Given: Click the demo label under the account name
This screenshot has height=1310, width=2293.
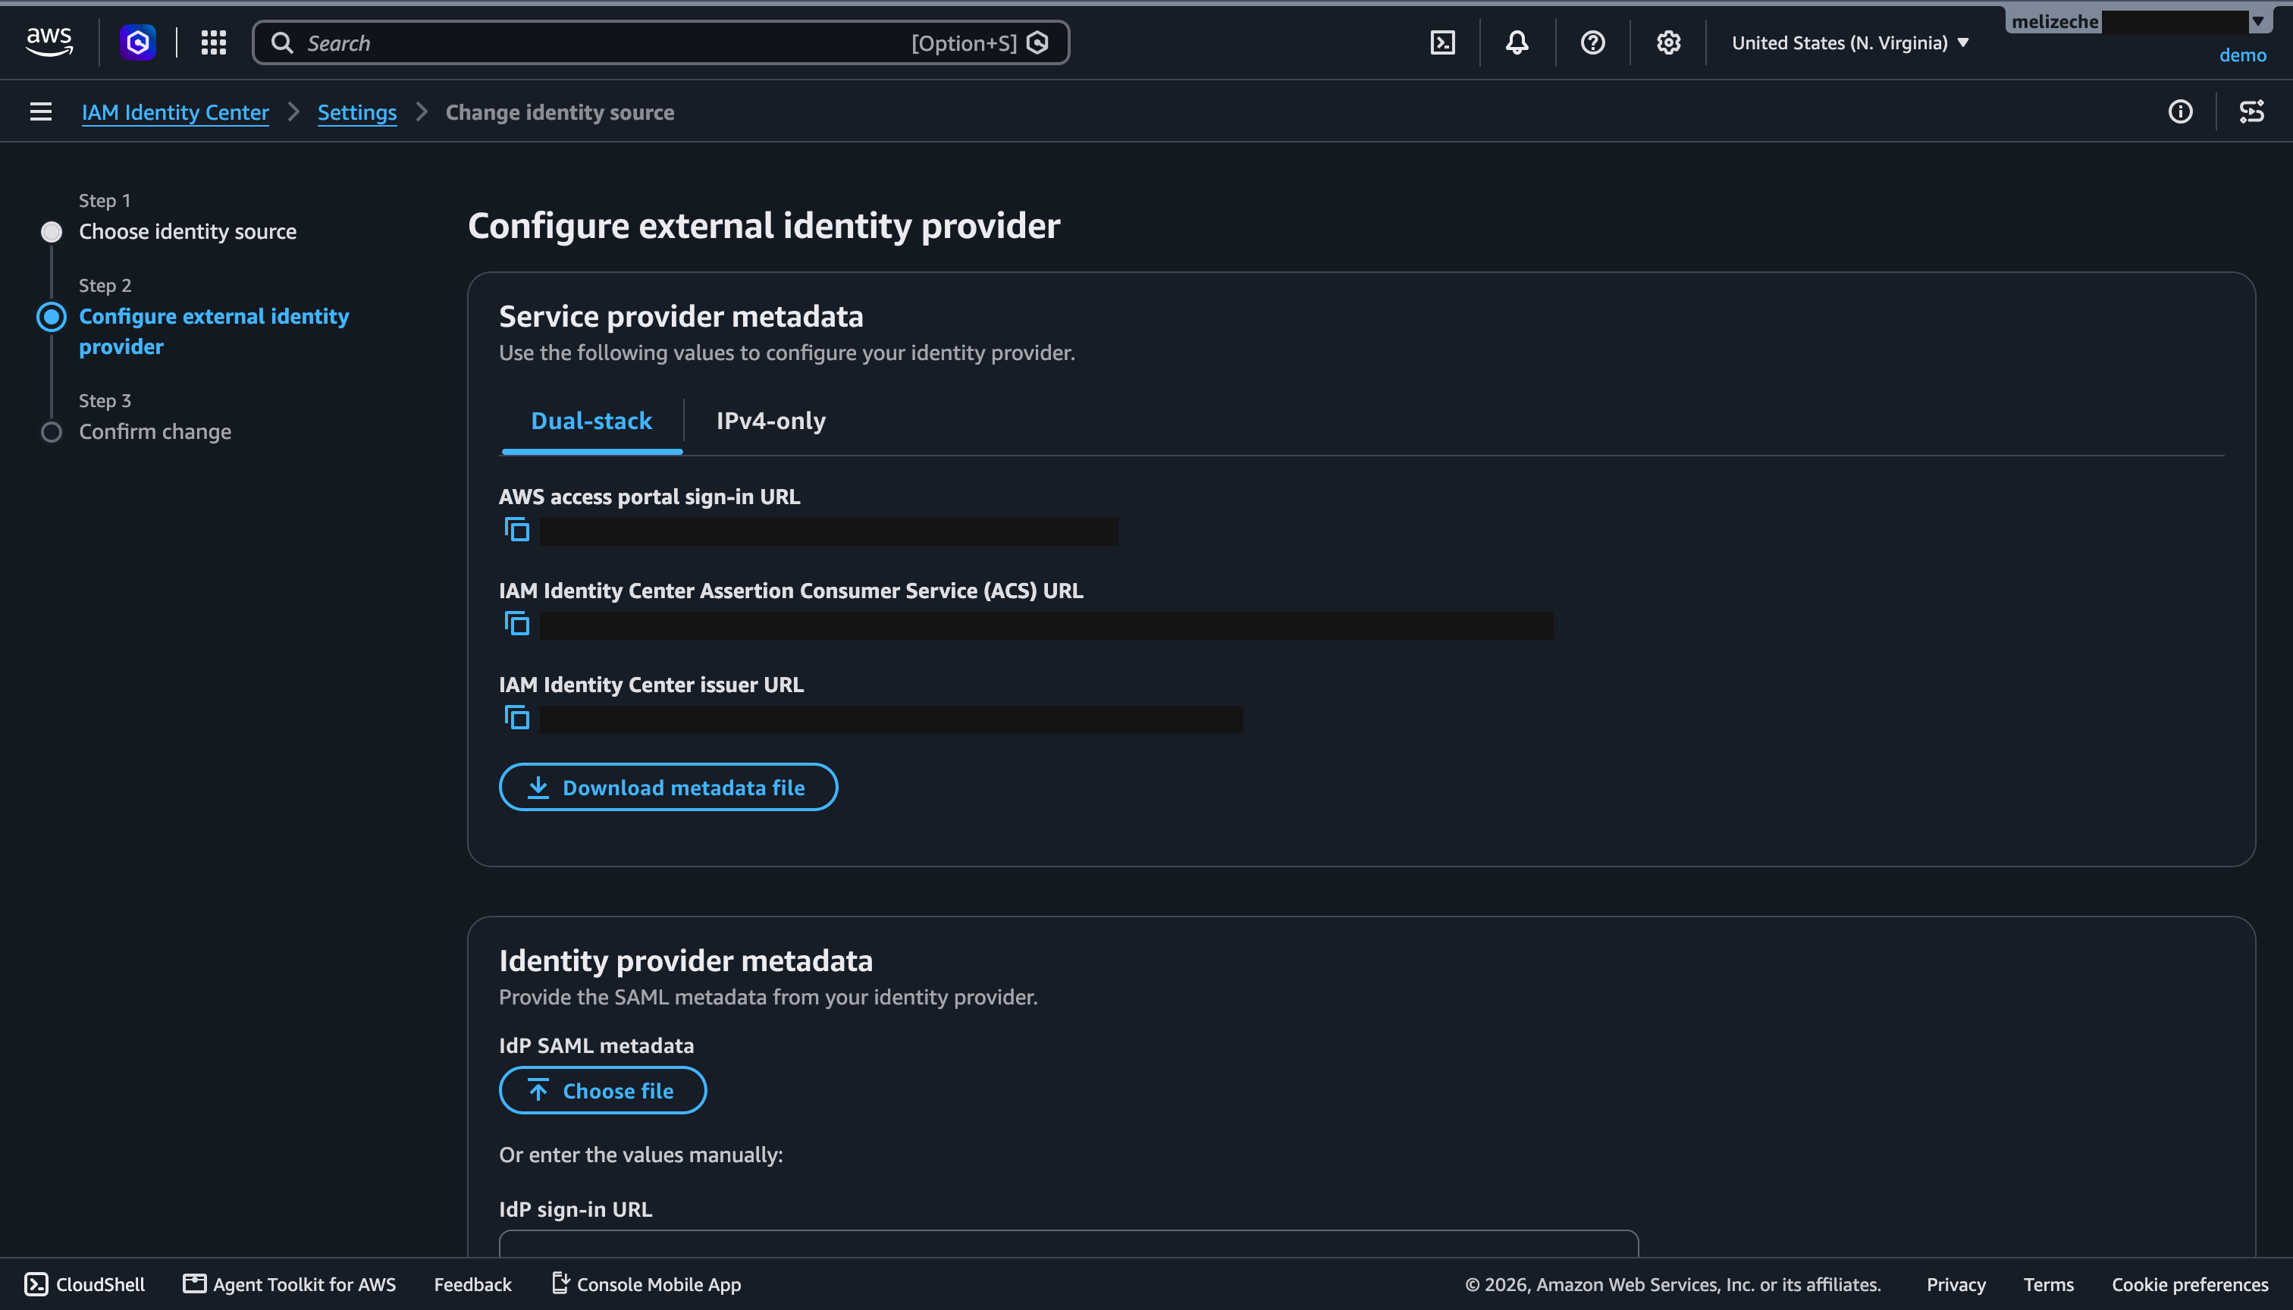Looking at the screenshot, I should pos(2243,55).
